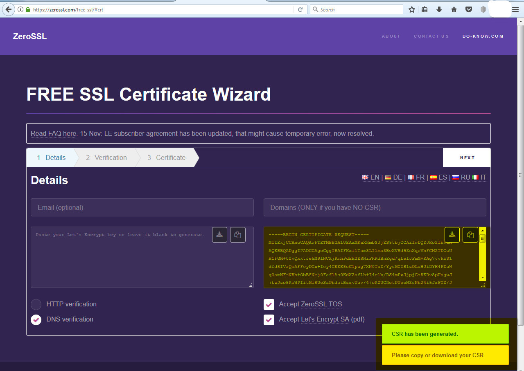The height and width of the screenshot is (371, 524).
Task: Untick Accept Let's Encrypt SA checkbox
Action: (269, 319)
